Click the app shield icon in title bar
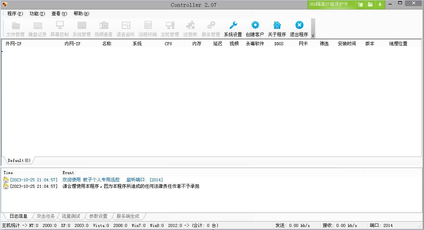This screenshot has height=230, width=424. click(5, 4)
